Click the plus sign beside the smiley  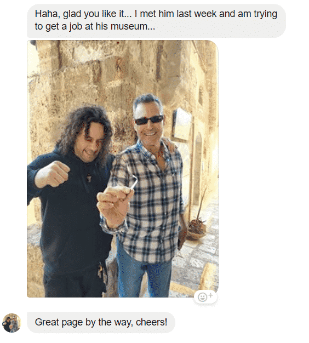pos(210,295)
